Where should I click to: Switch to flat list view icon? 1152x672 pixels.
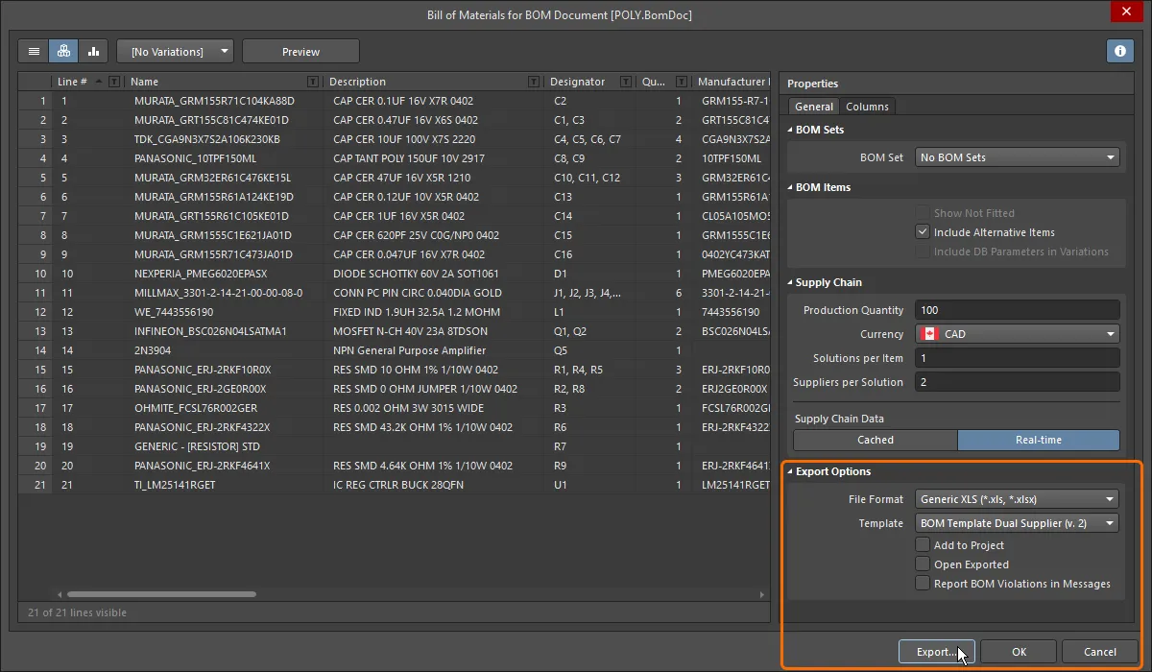34,51
